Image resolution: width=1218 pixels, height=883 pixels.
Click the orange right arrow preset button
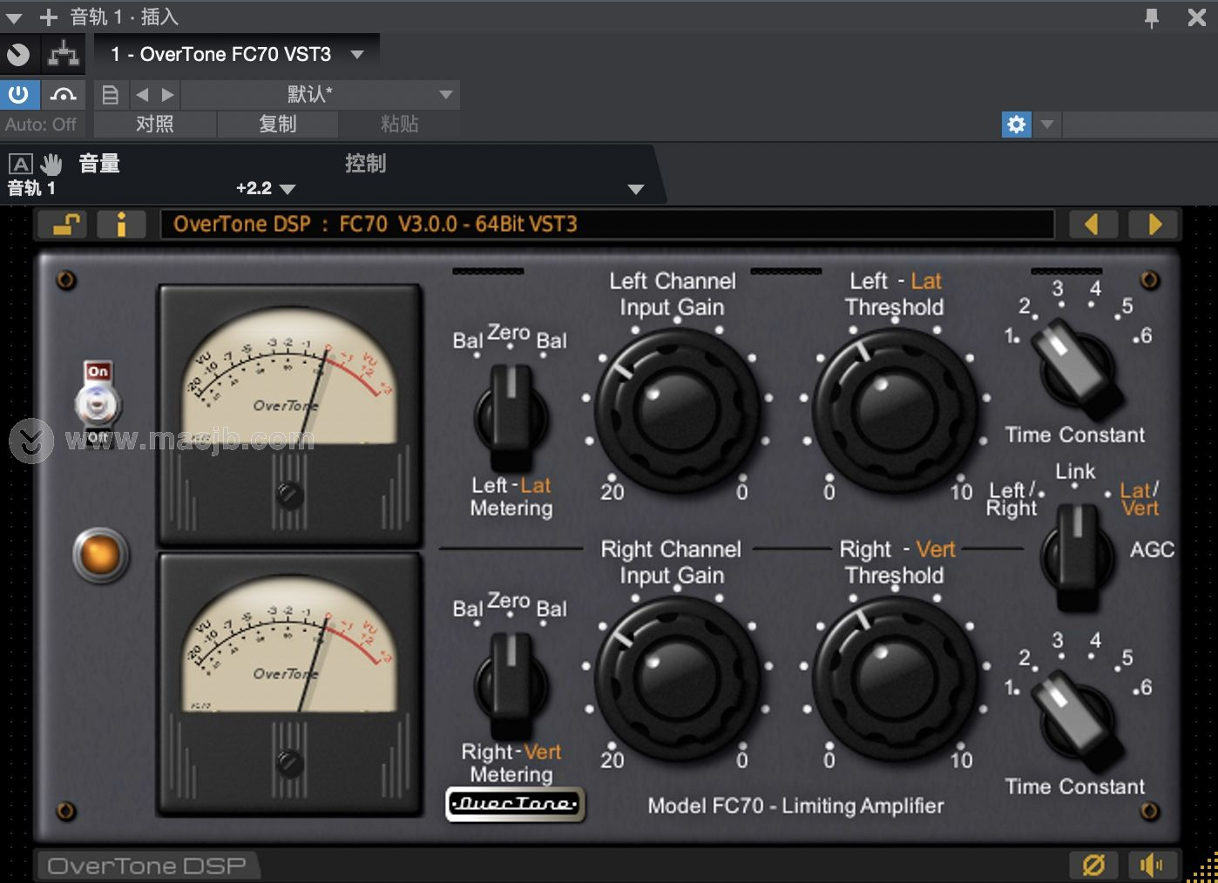(x=1154, y=225)
